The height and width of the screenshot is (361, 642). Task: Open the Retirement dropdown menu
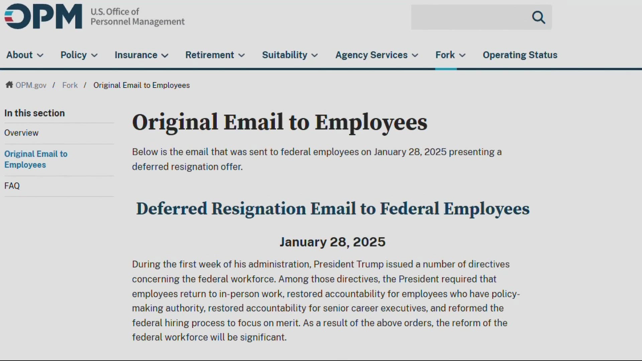(x=215, y=55)
